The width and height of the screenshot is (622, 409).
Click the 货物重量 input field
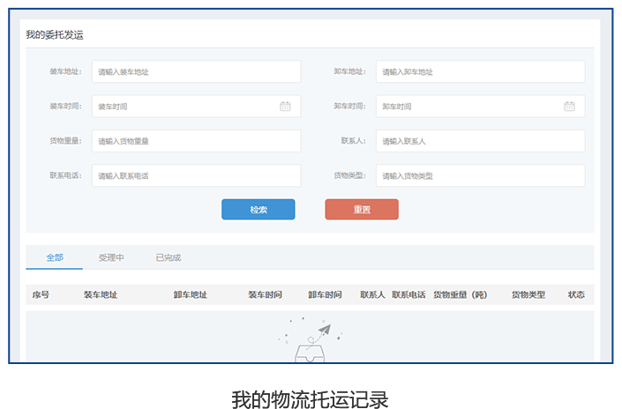[196, 141]
